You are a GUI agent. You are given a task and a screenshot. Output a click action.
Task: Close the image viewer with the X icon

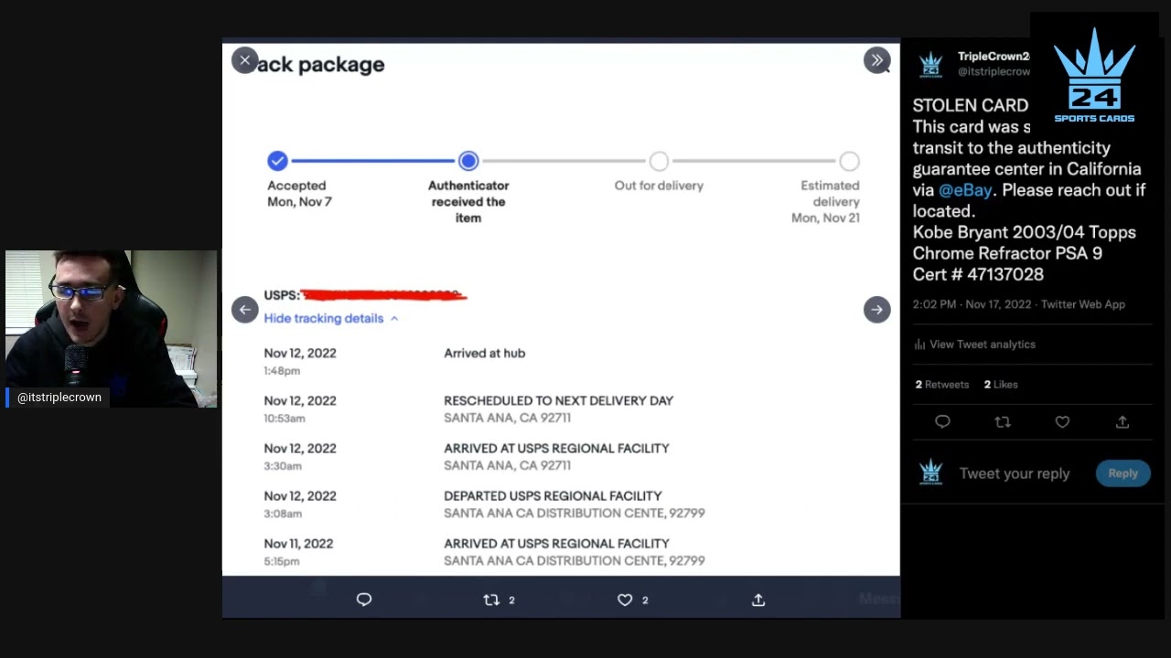tap(244, 60)
